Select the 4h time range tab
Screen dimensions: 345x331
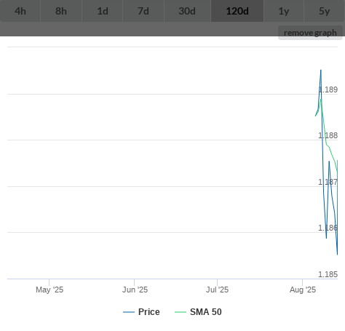click(x=20, y=11)
